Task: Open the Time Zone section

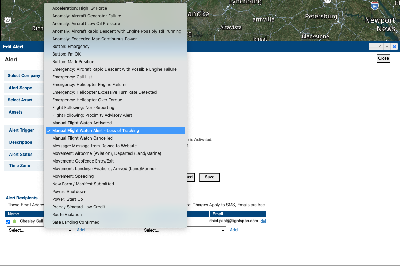Action: pyautogui.click(x=20, y=166)
